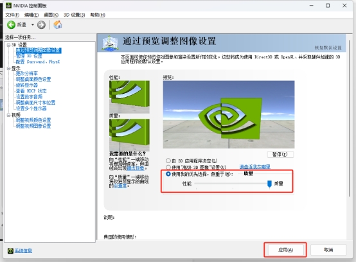This screenshot has width=356, height=262.
Task: Open 调整视频颜色设置 tree item
Action: click(33, 120)
